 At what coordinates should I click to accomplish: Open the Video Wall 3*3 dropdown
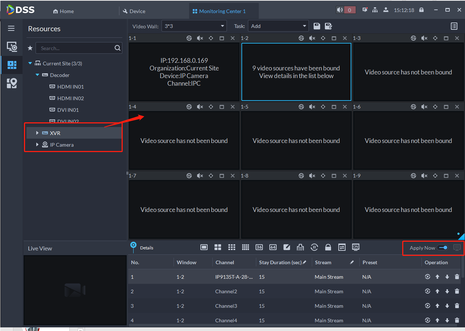194,26
